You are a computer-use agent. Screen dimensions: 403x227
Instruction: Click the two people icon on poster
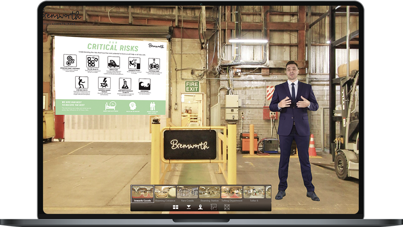153,106
